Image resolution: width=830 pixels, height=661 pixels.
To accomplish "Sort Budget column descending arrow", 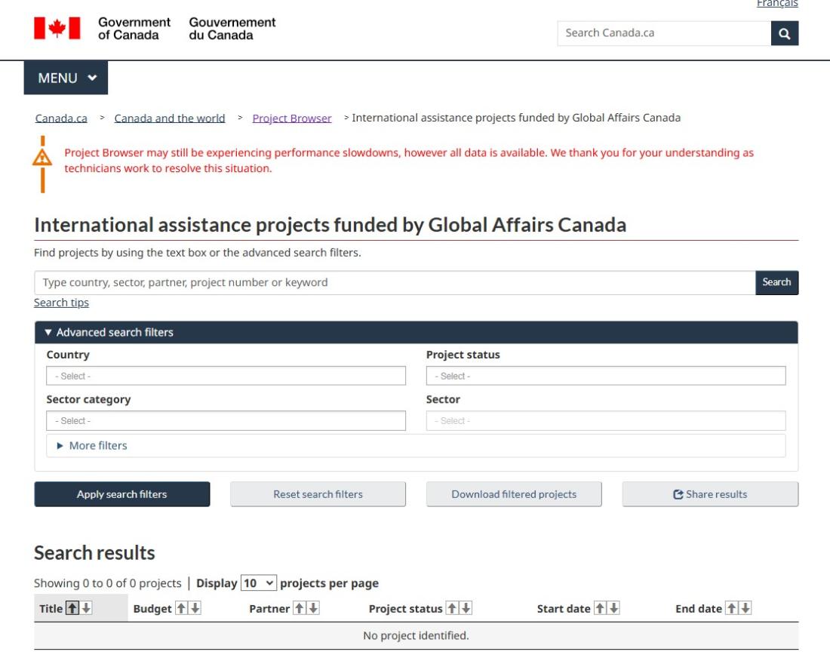I will coord(195,608).
